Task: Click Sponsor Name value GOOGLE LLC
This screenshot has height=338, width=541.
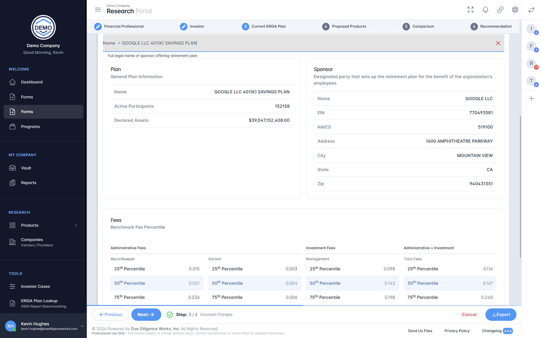Action: tap(479, 99)
